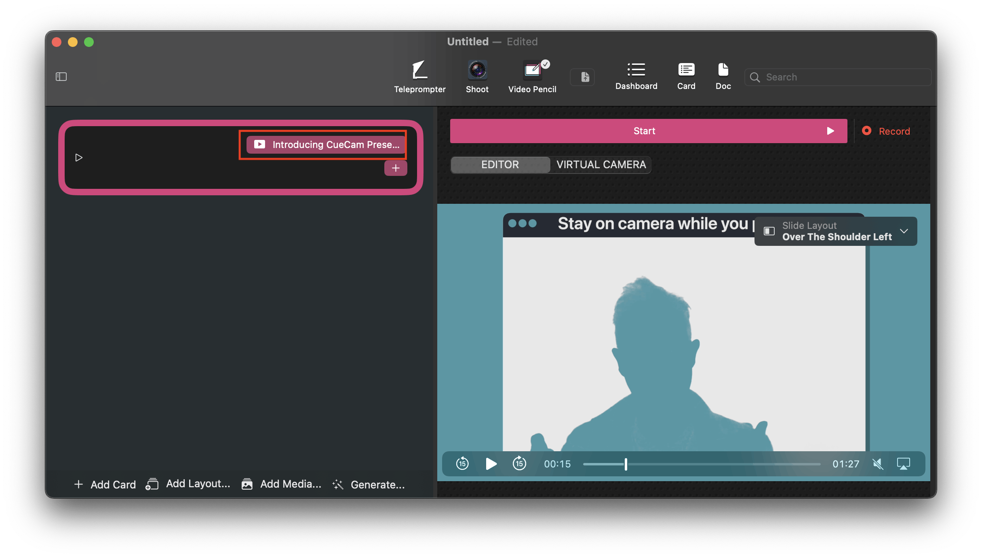The height and width of the screenshot is (558, 982).
Task: Toggle the sidebar panel
Action: pos(61,77)
